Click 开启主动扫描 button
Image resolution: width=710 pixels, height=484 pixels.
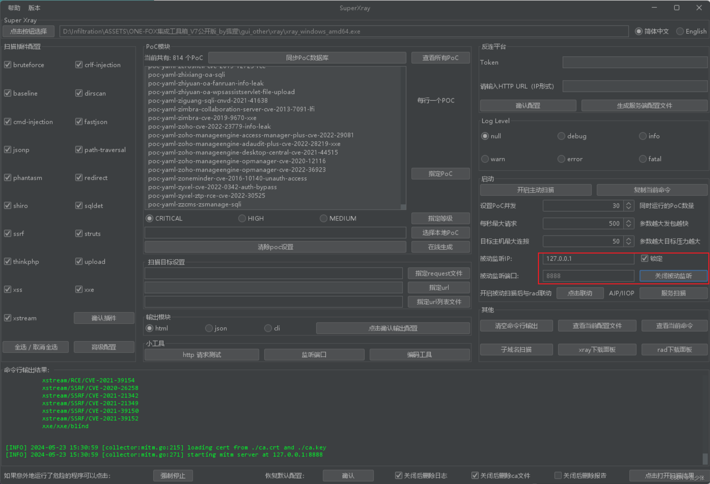[x=536, y=190]
